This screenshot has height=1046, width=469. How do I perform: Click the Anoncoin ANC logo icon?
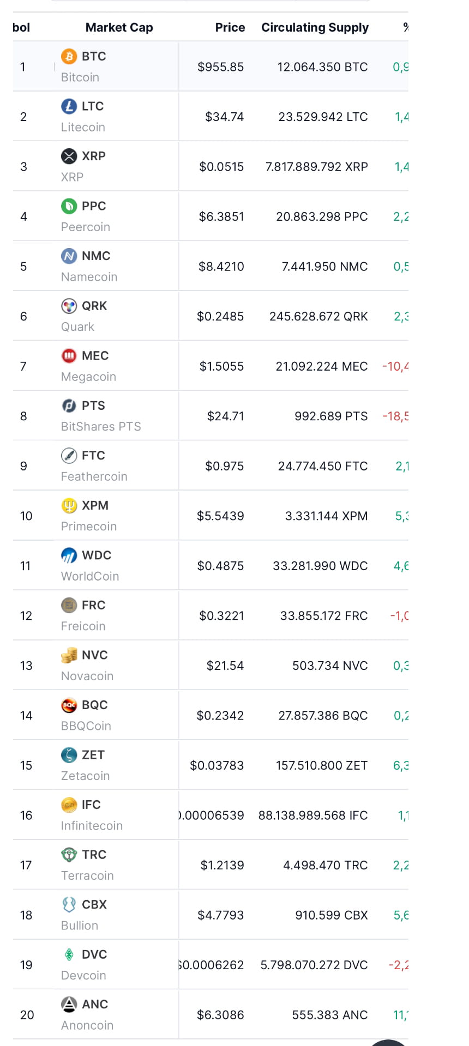click(x=68, y=1004)
